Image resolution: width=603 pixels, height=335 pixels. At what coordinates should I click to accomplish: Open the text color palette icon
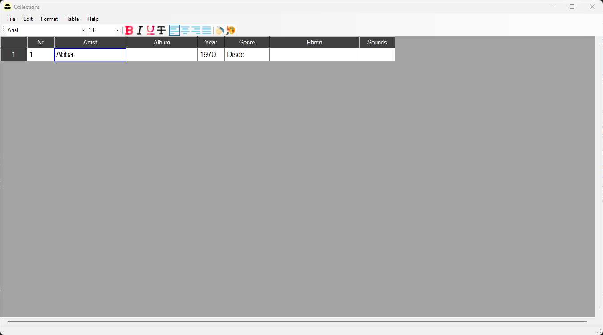231,30
